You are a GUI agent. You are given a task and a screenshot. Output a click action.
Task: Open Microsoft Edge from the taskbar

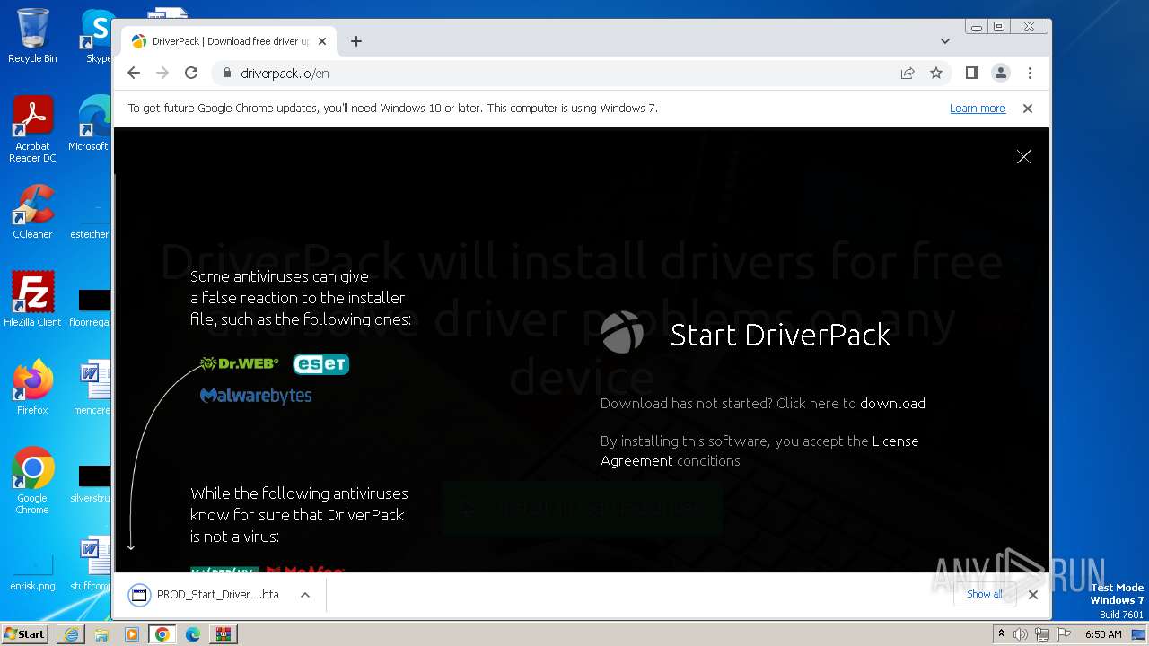pos(193,634)
